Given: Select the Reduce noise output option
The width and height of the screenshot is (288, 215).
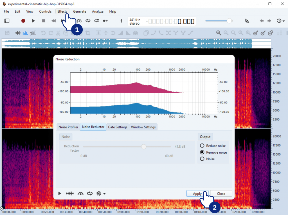Looking at the screenshot, I should 213,146.
